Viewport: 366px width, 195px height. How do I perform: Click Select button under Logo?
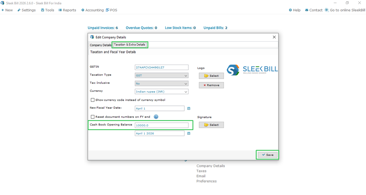[x=211, y=76]
